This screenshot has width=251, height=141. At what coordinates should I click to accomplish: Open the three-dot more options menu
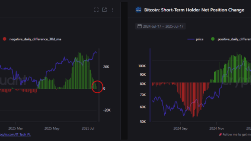pos(113,10)
